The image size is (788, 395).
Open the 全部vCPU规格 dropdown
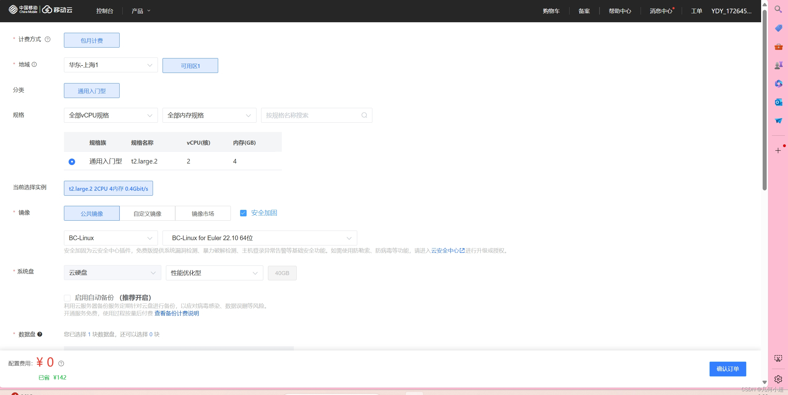click(x=111, y=115)
